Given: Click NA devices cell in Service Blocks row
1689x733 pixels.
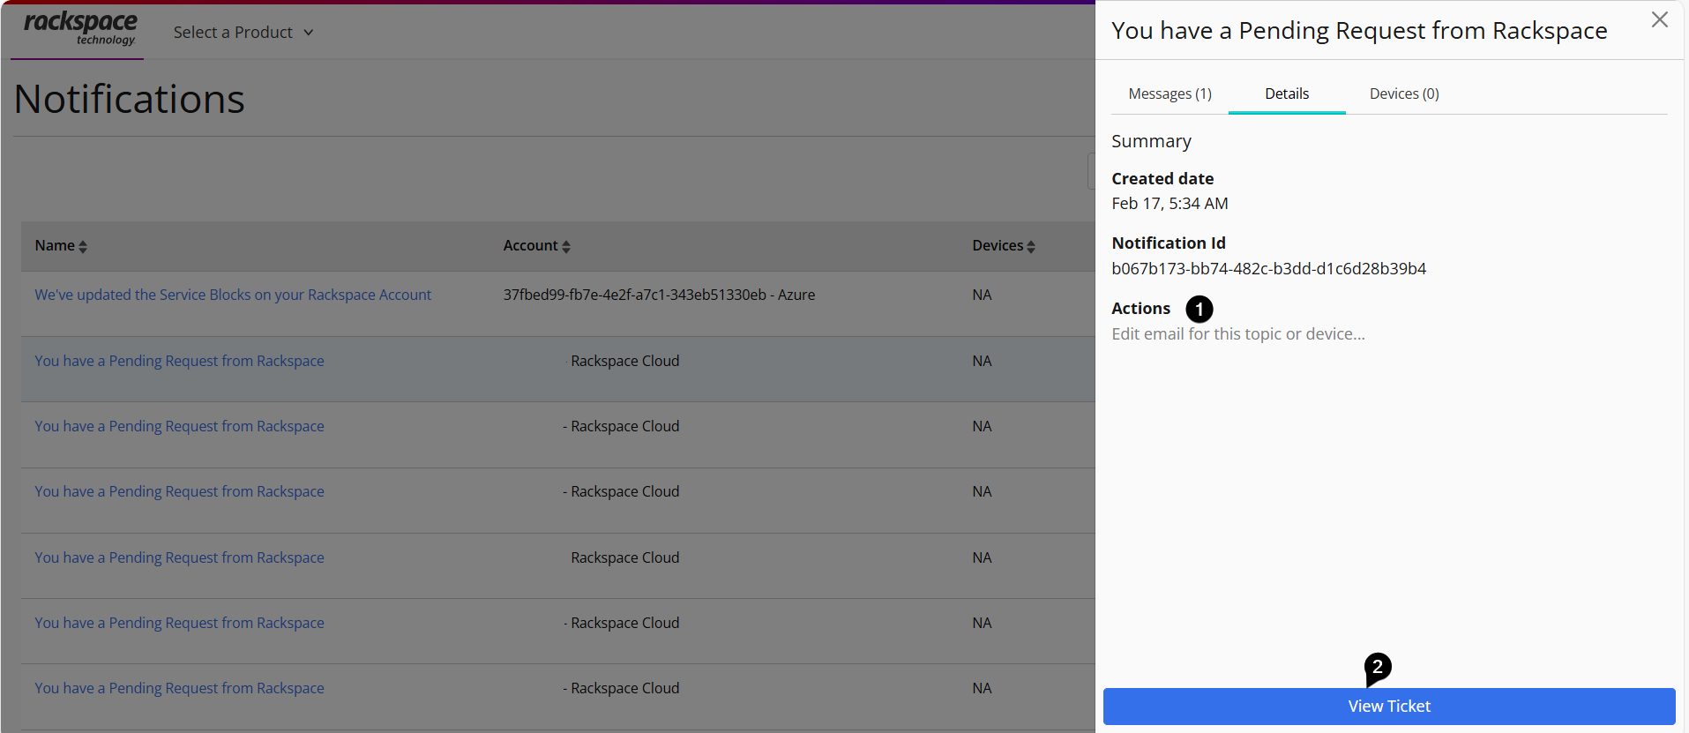Looking at the screenshot, I should (982, 295).
